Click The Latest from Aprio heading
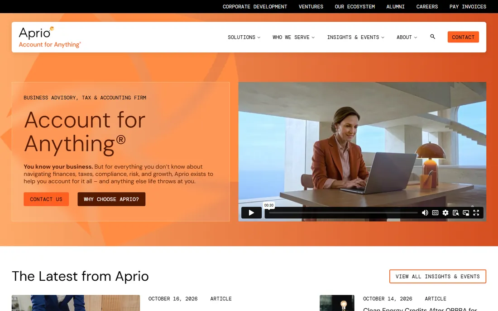The width and height of the screenshot is (498, 311). coord(80,276)
